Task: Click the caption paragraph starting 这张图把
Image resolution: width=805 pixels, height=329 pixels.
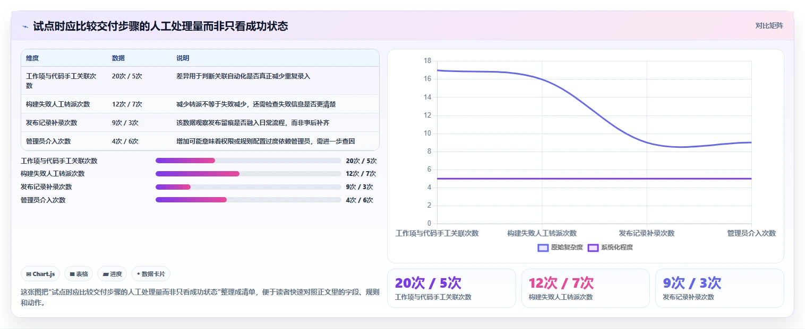Action: coord(200,297)
